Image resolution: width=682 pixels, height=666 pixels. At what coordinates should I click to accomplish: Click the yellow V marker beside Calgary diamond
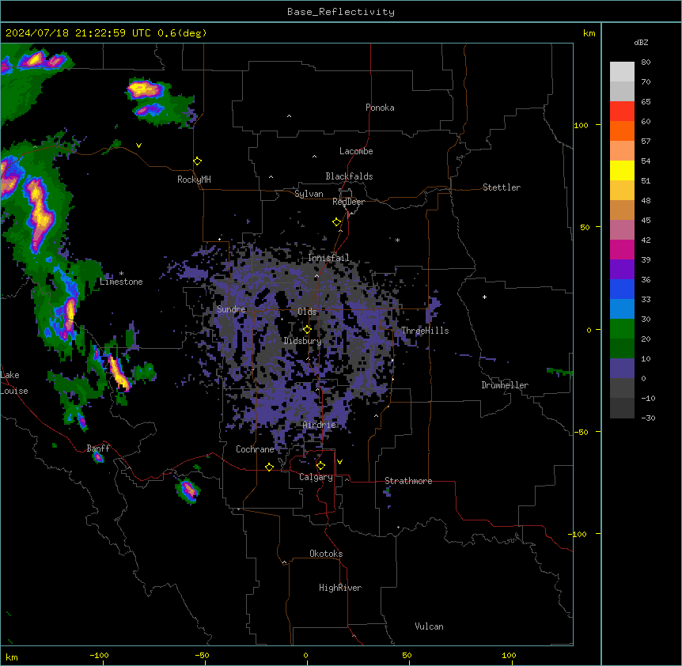pyautogui.click(x=339, y=462)
